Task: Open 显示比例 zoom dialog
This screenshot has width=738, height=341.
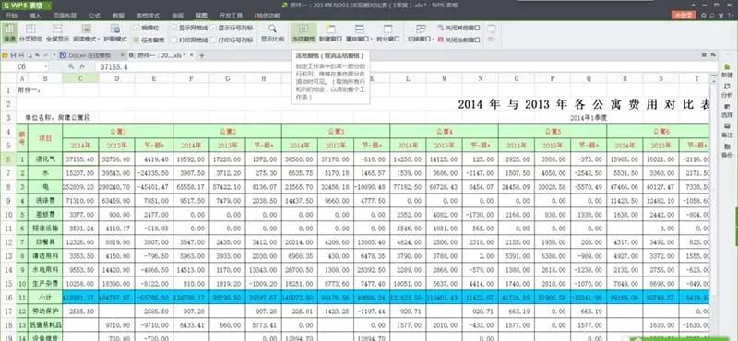Action: [x=272, y=32]
